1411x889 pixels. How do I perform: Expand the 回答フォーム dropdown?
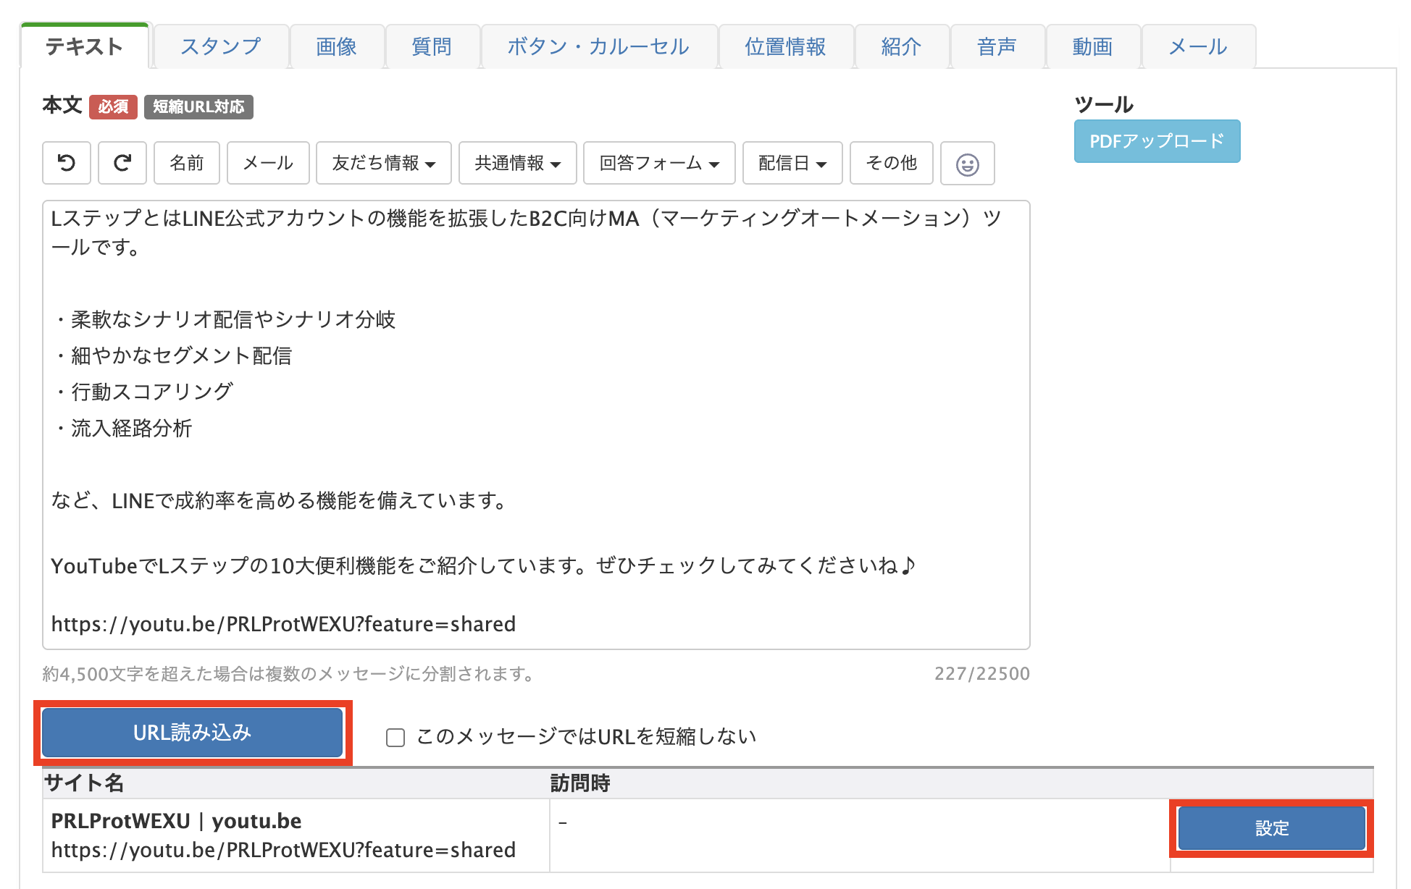pos(658,163)
